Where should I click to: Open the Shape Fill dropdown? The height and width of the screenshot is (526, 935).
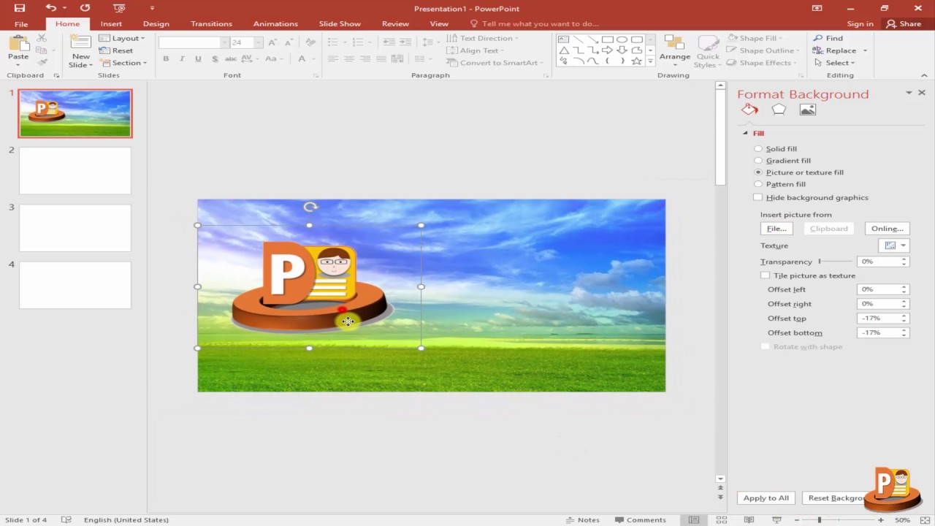point(755,38)
